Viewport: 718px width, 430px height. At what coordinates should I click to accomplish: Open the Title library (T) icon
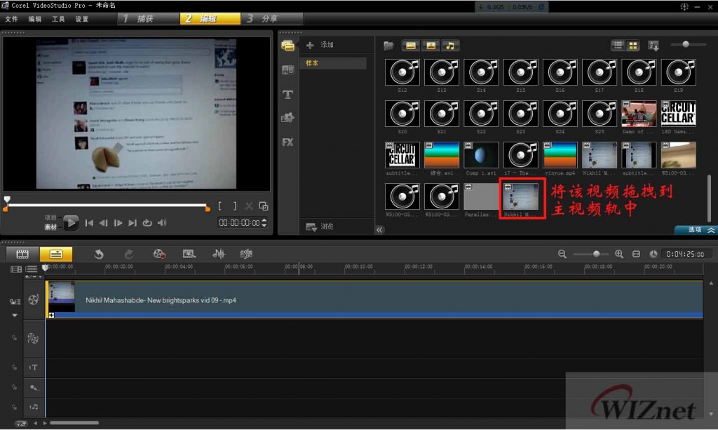pyautogui.click(x=287, y=94)
